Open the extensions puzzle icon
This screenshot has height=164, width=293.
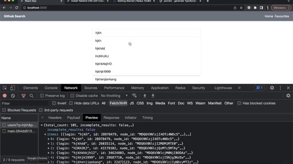click(255, 8)
